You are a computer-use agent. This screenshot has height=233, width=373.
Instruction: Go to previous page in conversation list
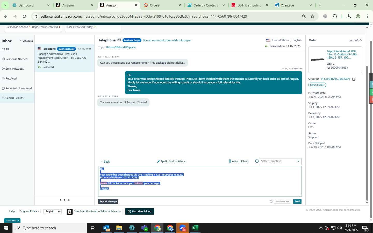tap(61, 200)
